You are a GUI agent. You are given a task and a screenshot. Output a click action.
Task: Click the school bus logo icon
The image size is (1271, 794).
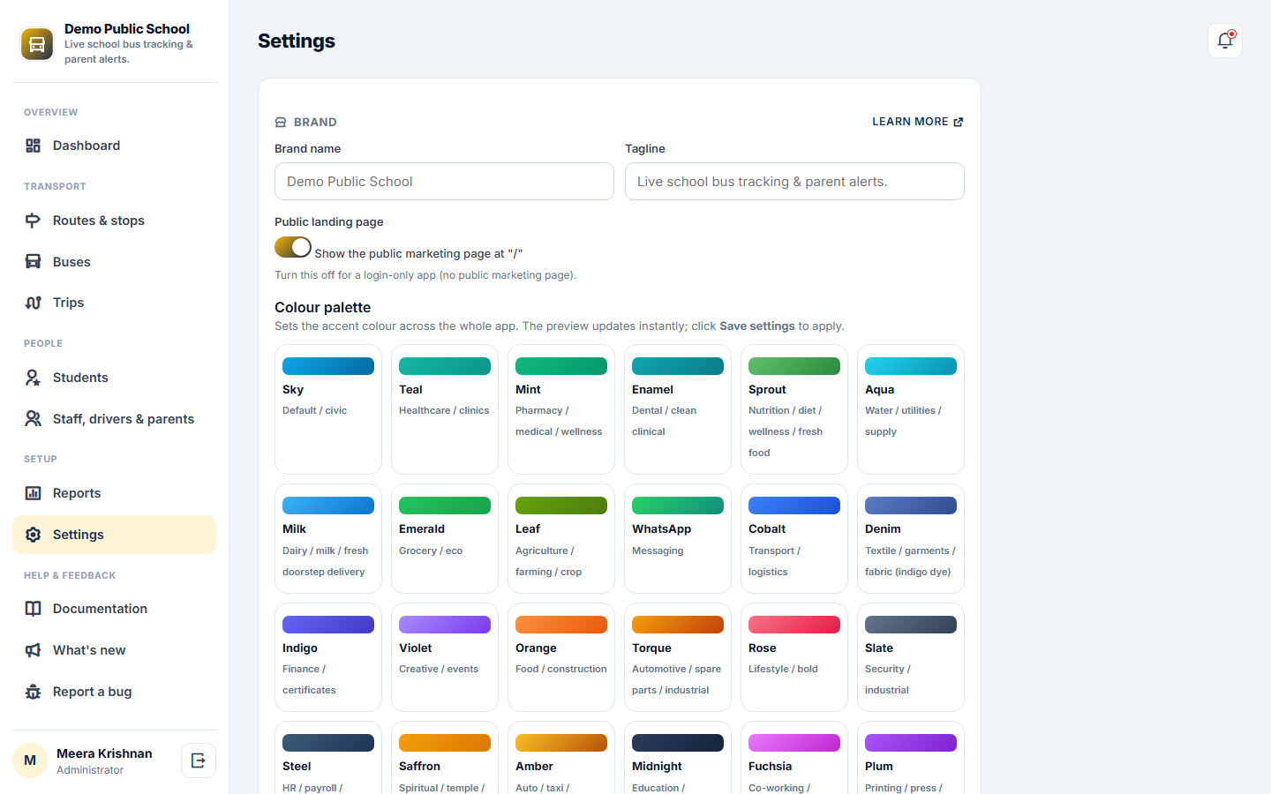pyautogui.click(x=37, y=44)
